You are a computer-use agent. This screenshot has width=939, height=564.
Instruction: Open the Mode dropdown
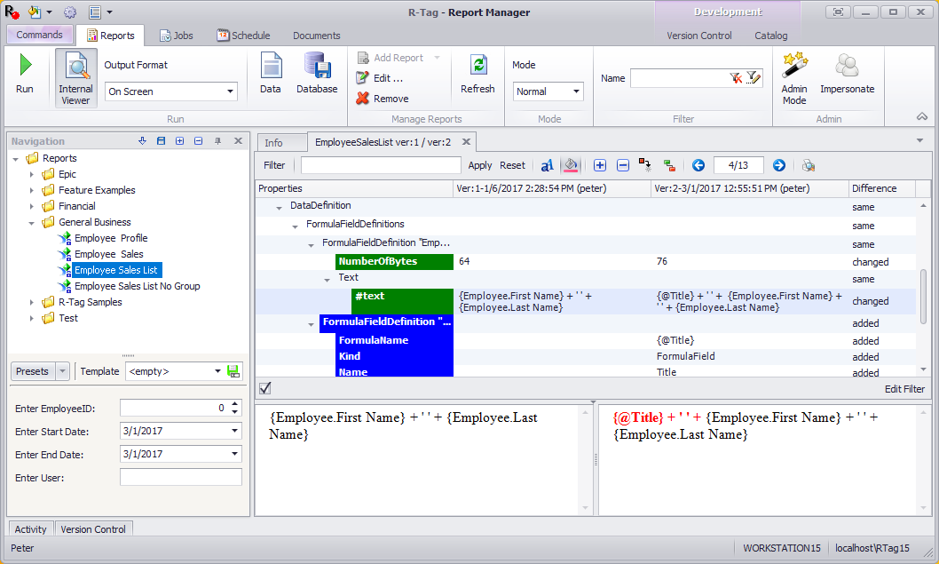[575, 91]
